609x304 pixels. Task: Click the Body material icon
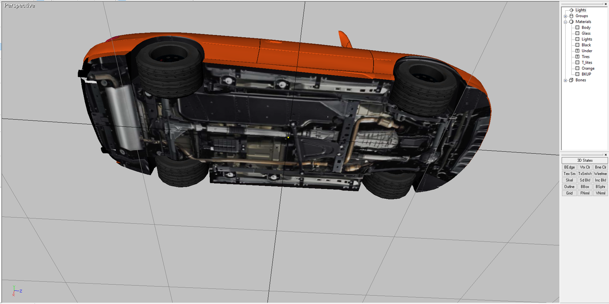[577, 27]
